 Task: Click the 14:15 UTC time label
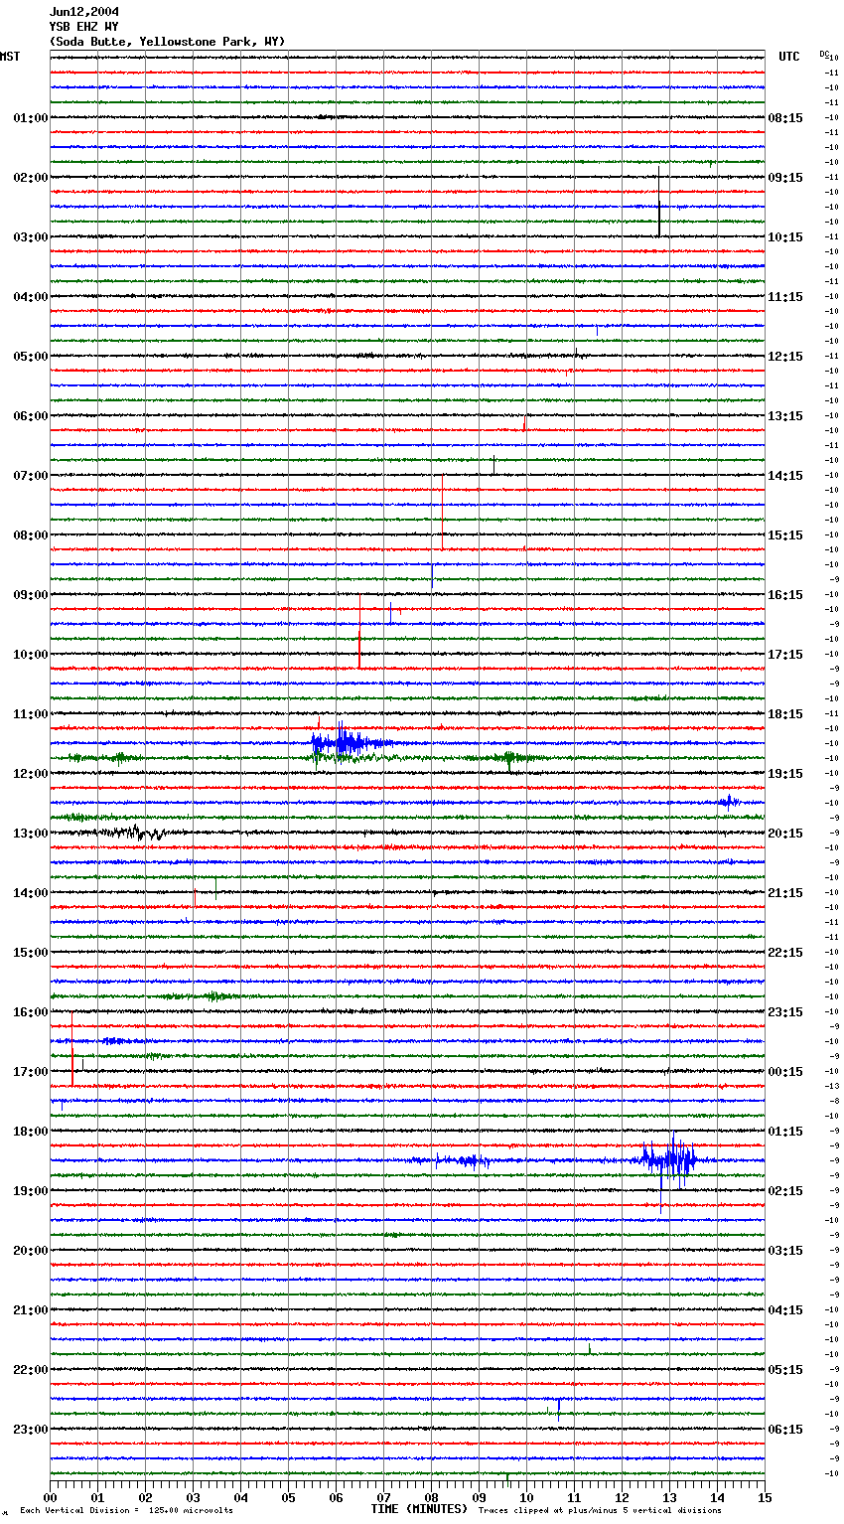785,476
